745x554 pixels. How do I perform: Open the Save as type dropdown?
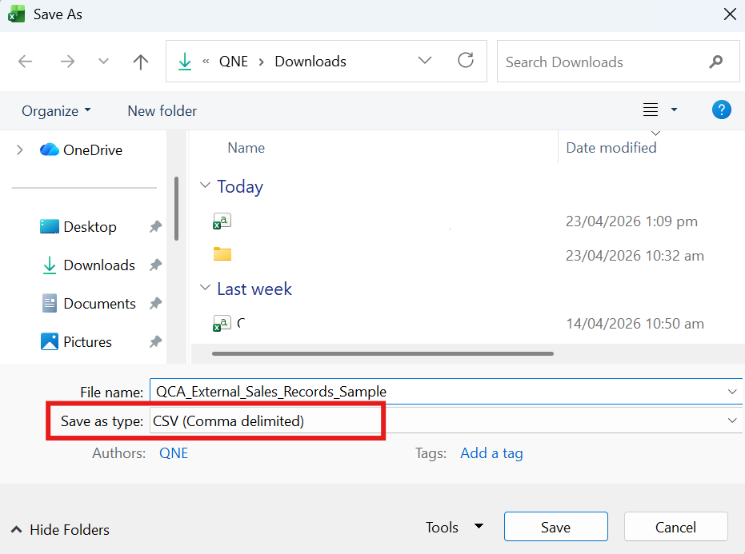731,420
